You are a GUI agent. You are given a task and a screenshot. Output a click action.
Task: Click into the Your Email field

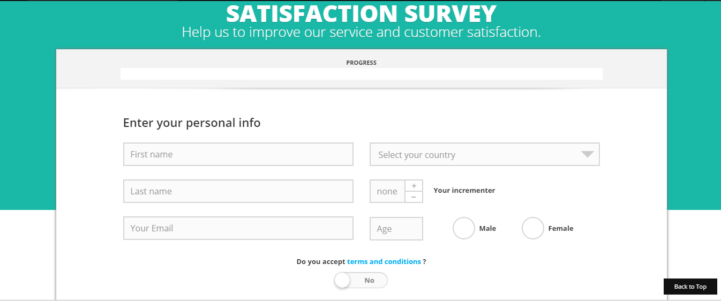coord(238,228)
